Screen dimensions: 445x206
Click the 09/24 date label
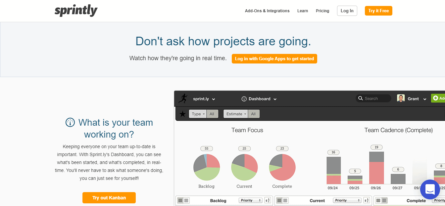(333, 188)
